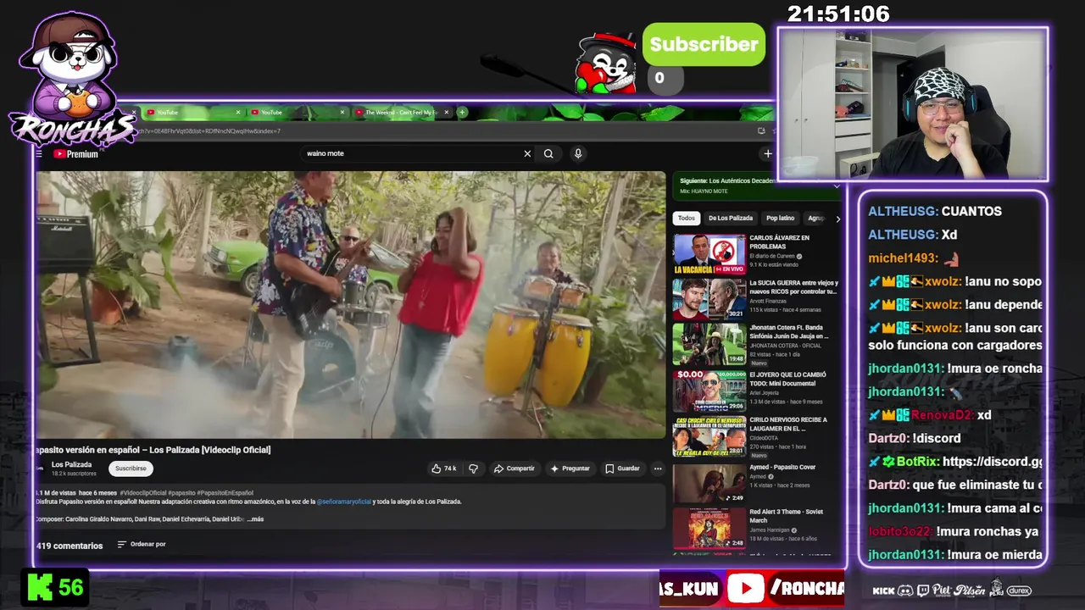Open the 'Red Alert 3 Theme - Soviet March' thumbnail
Viewport: 1085px width, 610px height.
pos(709,527)
